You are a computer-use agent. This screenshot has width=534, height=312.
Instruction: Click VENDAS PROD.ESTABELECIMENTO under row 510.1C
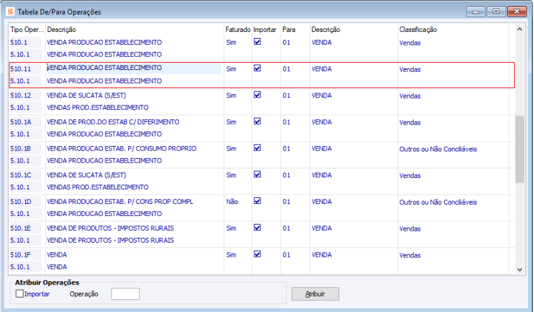pos(97,187)
